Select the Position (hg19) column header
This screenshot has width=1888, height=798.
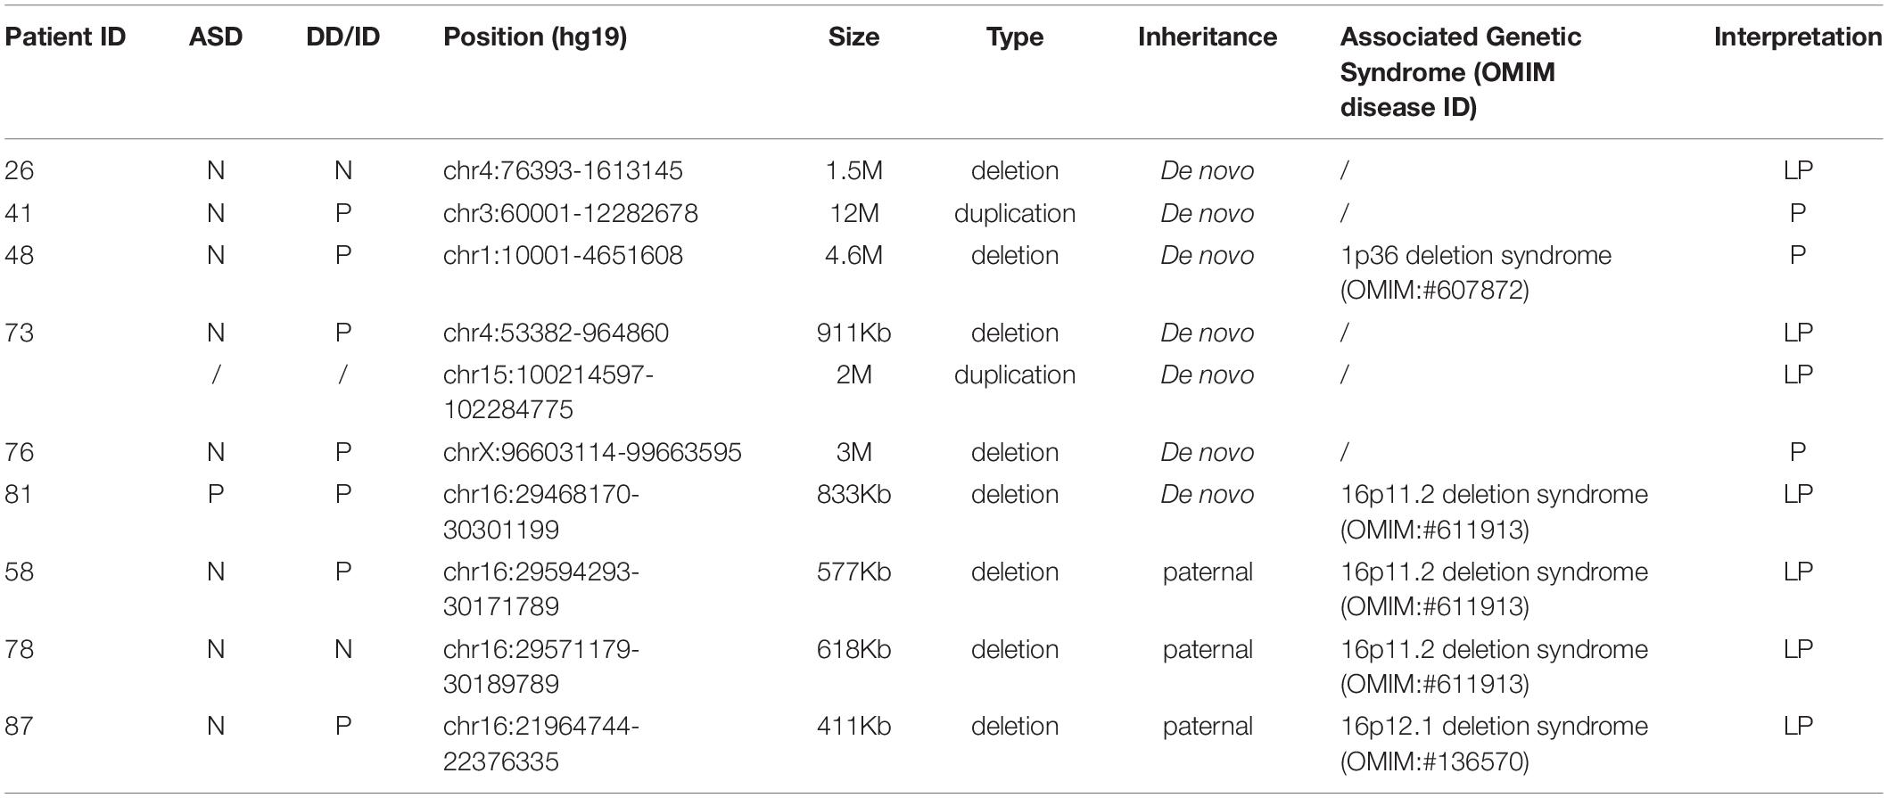(x=535, y=37)
